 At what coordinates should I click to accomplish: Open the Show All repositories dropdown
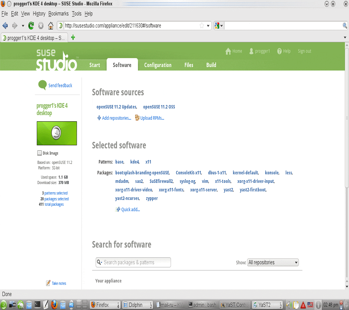pos(273,262)
